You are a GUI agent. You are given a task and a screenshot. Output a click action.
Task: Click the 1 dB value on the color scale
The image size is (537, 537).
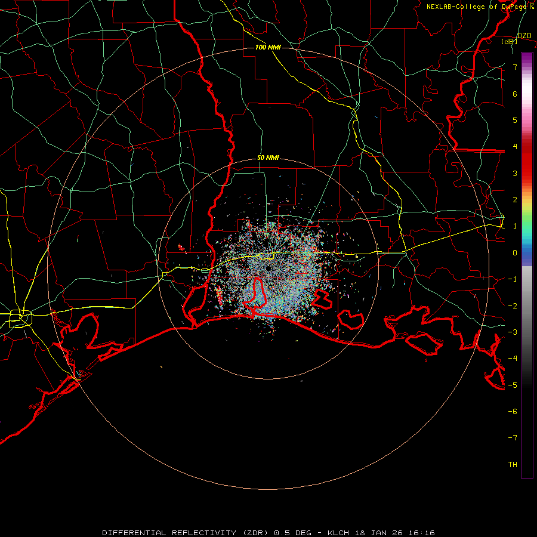point(515,226)
